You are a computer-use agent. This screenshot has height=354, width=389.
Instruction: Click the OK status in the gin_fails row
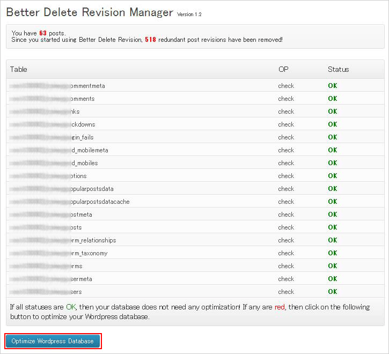[x=333, y=137]
